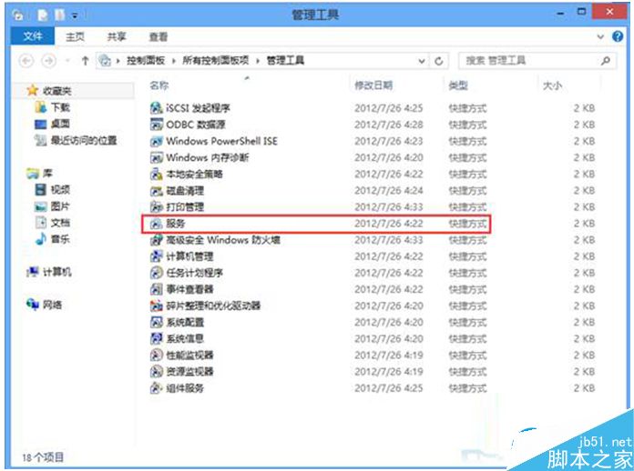This screenshot has height=471, width=634.
Task: Go forward with the forward arrow
Action: [49, 61]
